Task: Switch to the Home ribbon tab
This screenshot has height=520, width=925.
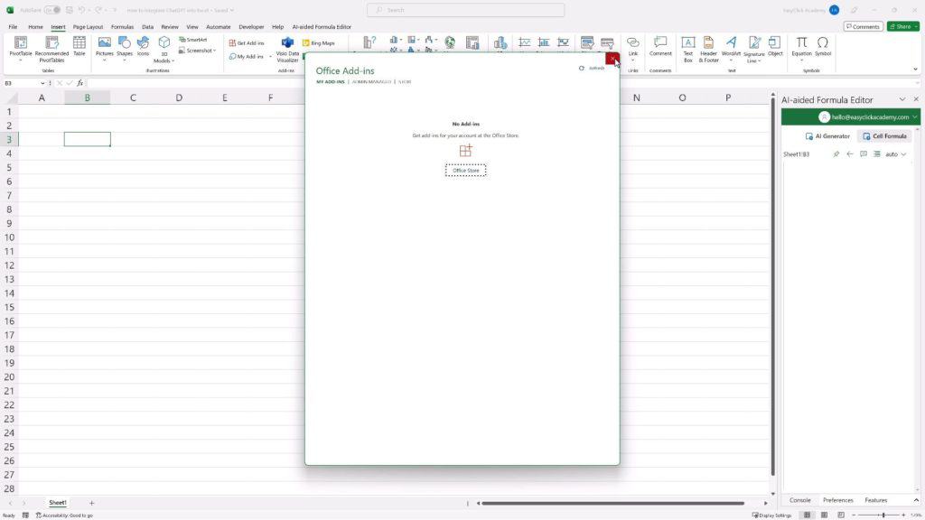Action: [35, 26]
